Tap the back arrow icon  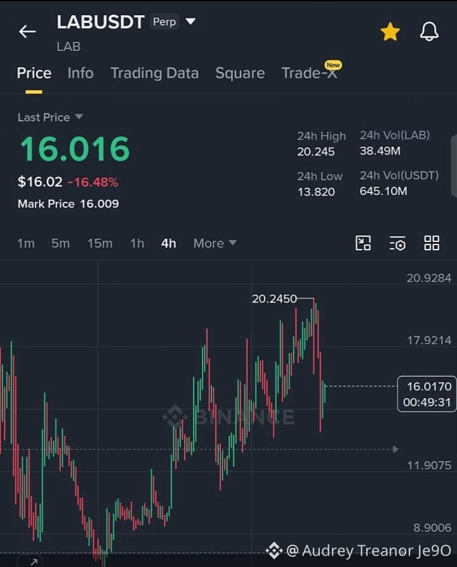27,32
